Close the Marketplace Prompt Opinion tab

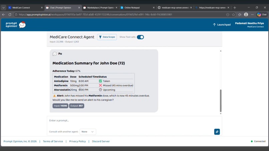tap(116, 8)
